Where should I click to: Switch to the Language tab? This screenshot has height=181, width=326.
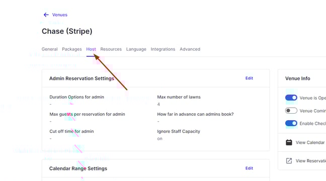click(136, 49)
